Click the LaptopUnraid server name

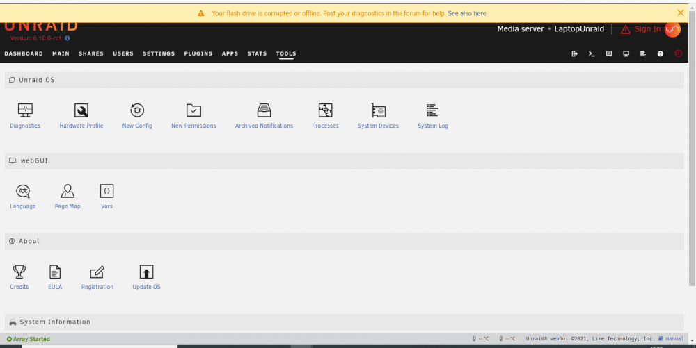point(579,28)
